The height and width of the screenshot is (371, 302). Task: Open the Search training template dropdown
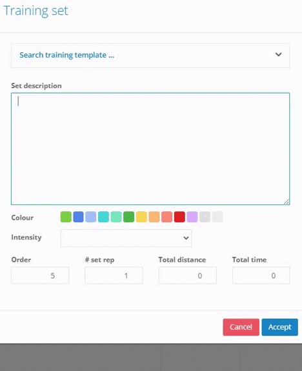(x=150, y=56)
